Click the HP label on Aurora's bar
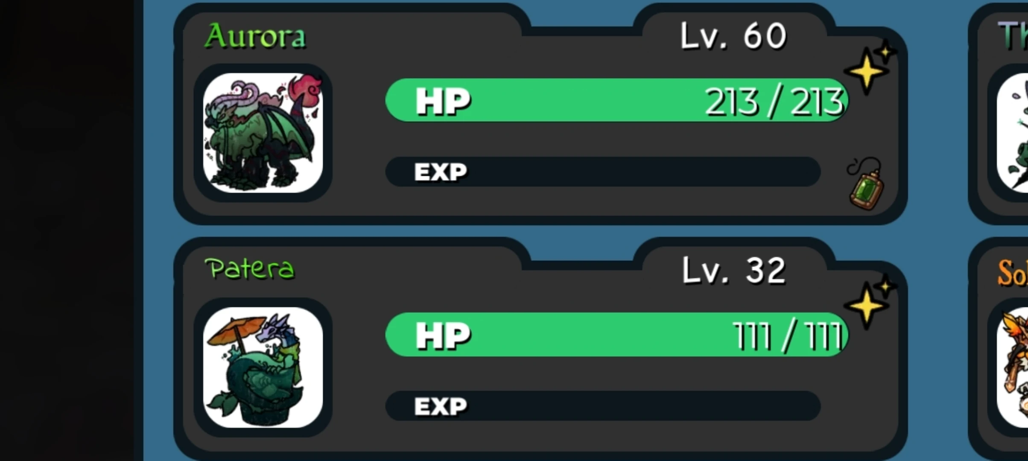1028x461 pixels. [443, 102]
